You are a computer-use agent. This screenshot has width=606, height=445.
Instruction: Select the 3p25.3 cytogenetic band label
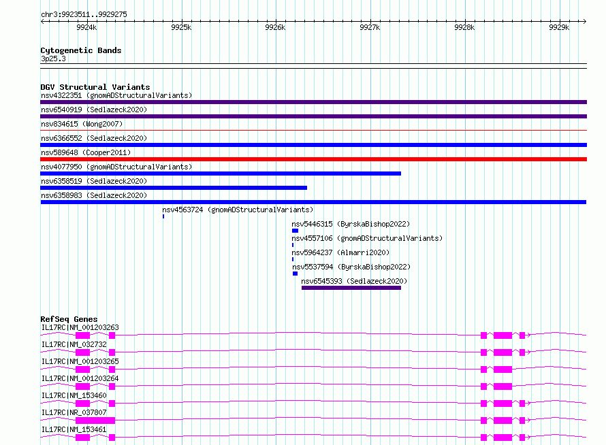(x=53, y=59)
